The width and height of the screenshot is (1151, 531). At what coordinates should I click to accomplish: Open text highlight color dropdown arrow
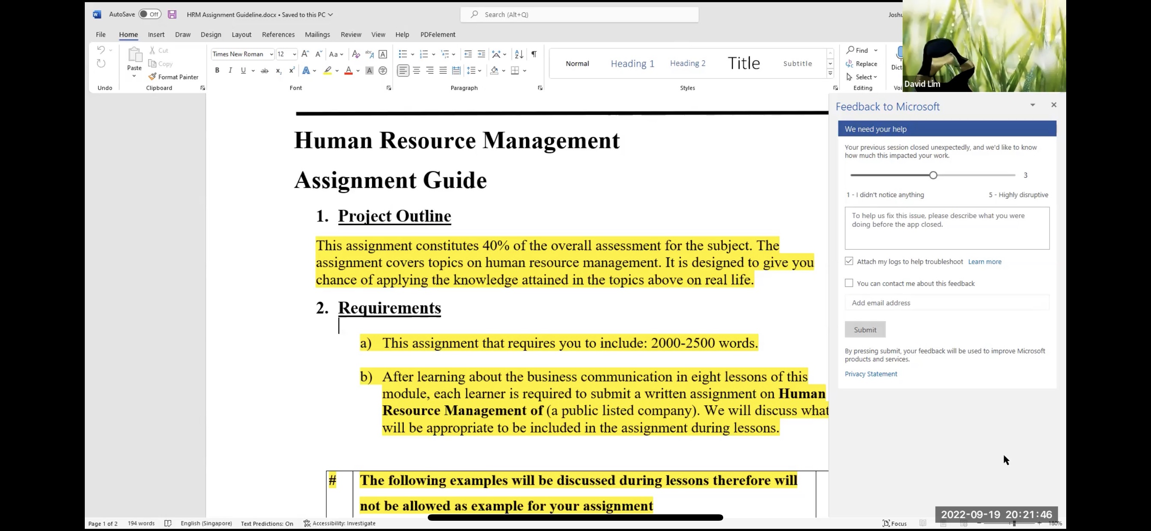tap(337, 71)
